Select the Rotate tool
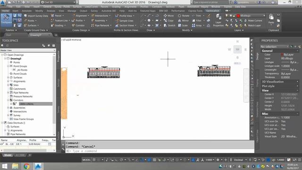 click(184, 16)
